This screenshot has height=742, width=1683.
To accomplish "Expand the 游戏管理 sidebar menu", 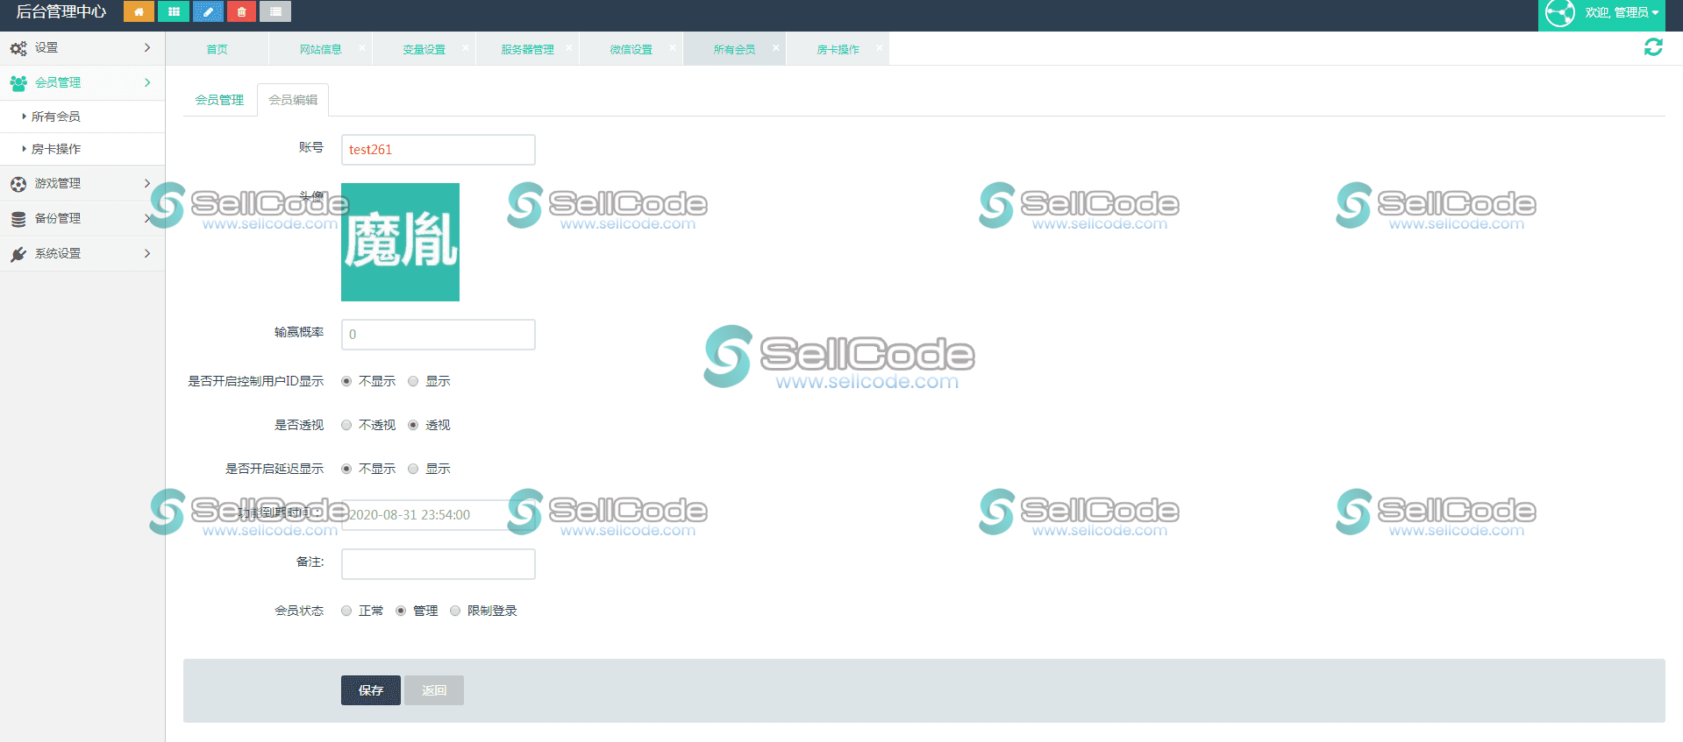I will 82,183.
